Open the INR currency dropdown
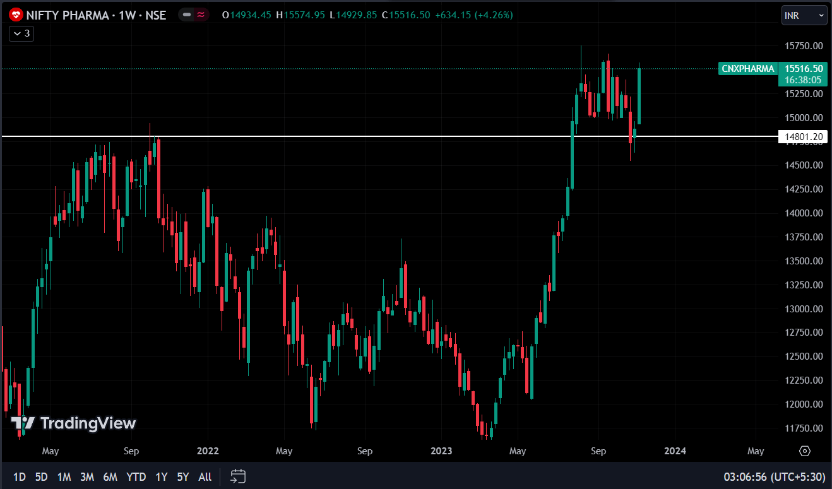The height and width of the screenshot is (489, 832). (804, 15)
